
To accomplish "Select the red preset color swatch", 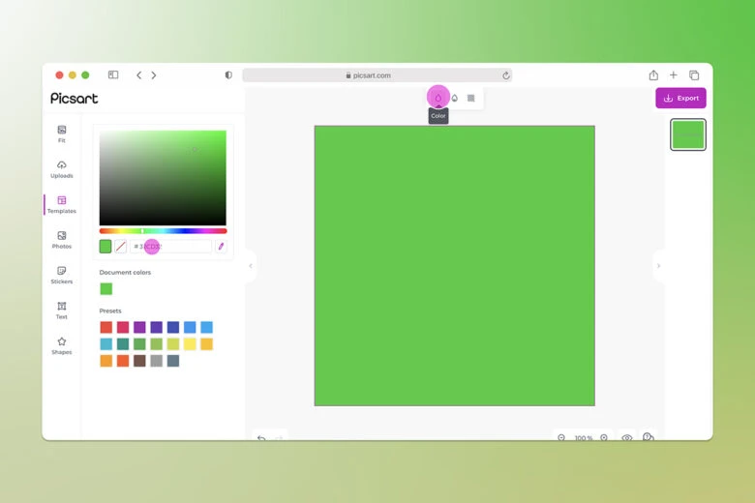I will (106, 328).
